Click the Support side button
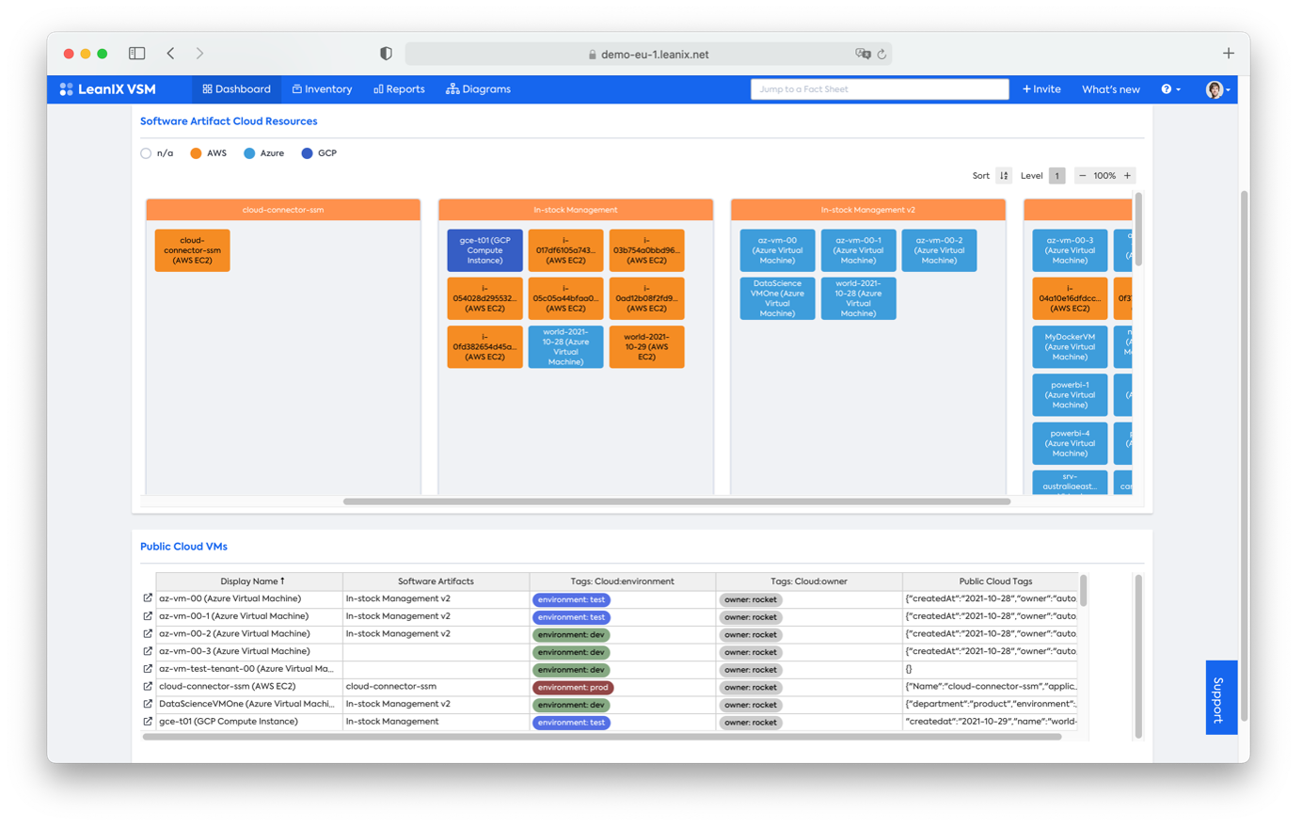 pos(1220,697)
